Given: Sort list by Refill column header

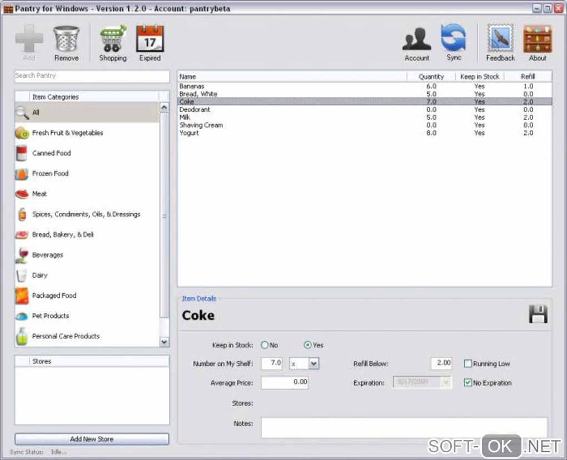Looking at the screenshot, I should [528, 77].
